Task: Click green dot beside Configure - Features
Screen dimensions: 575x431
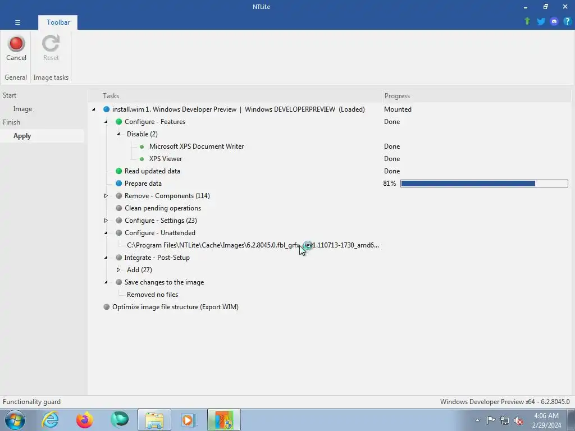Action: point(119,122)
